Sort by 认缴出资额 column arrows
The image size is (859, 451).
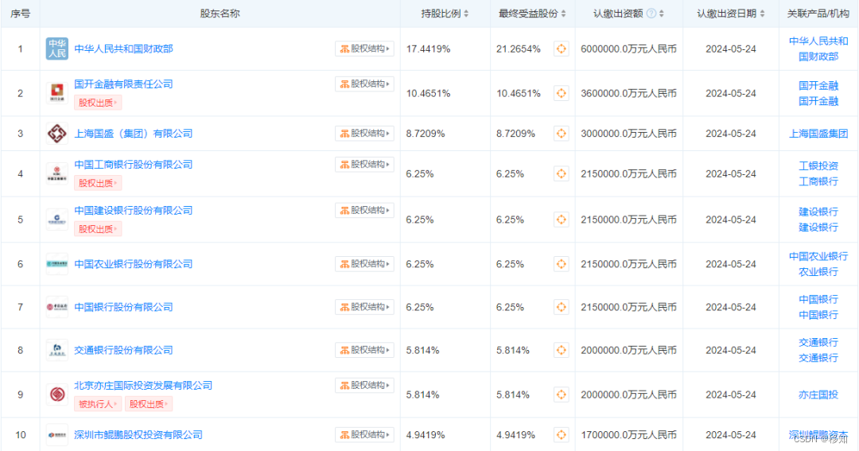[x=662, y=14]
